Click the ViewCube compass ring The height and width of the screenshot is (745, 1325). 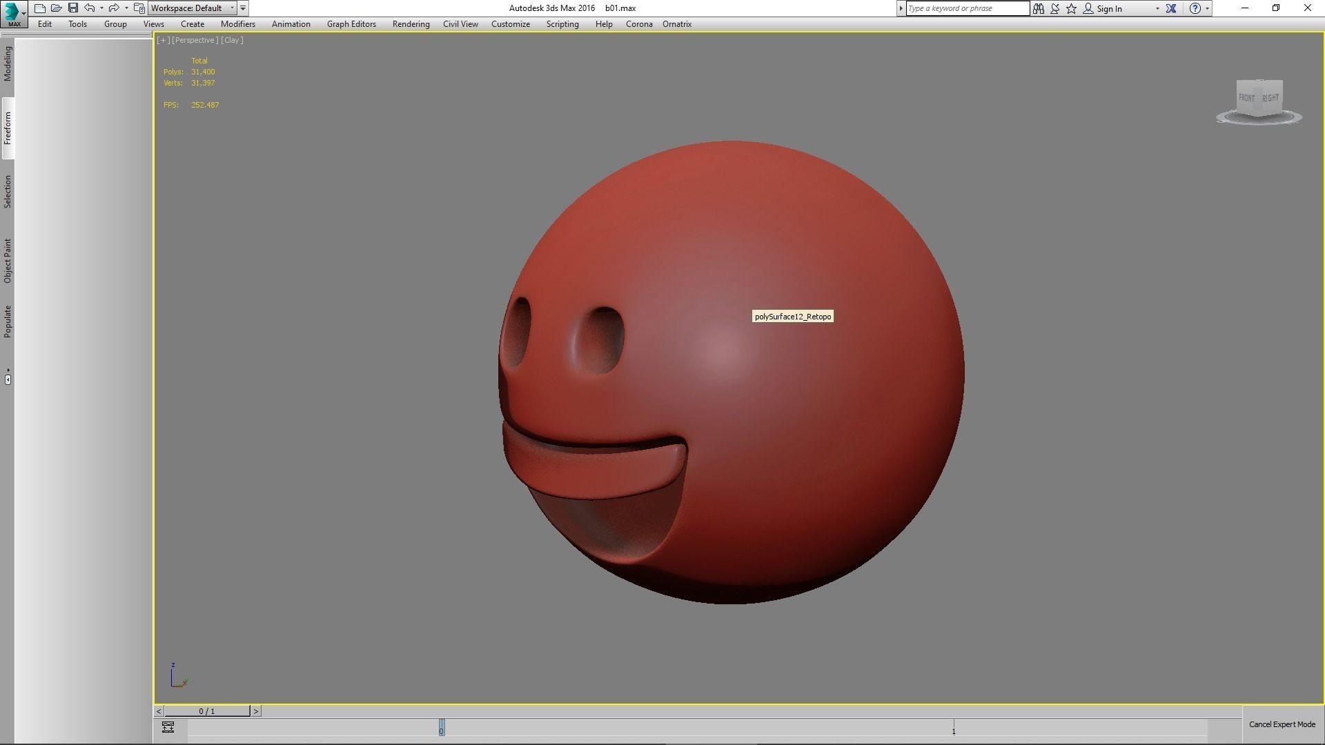tap(1259, 119)
